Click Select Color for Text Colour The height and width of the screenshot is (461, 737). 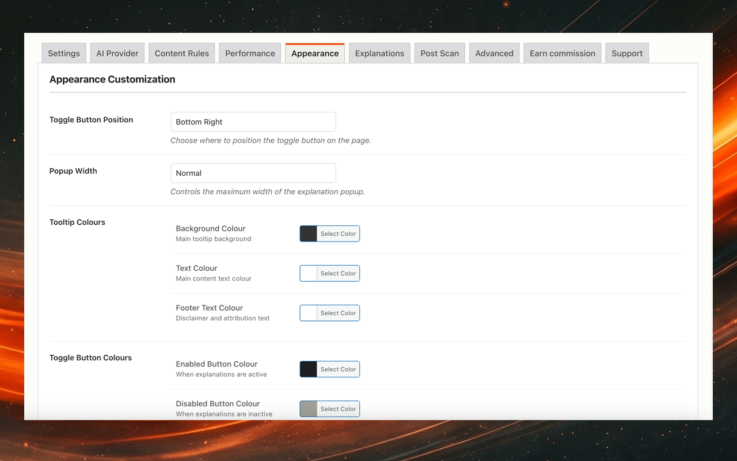point(338,273)
